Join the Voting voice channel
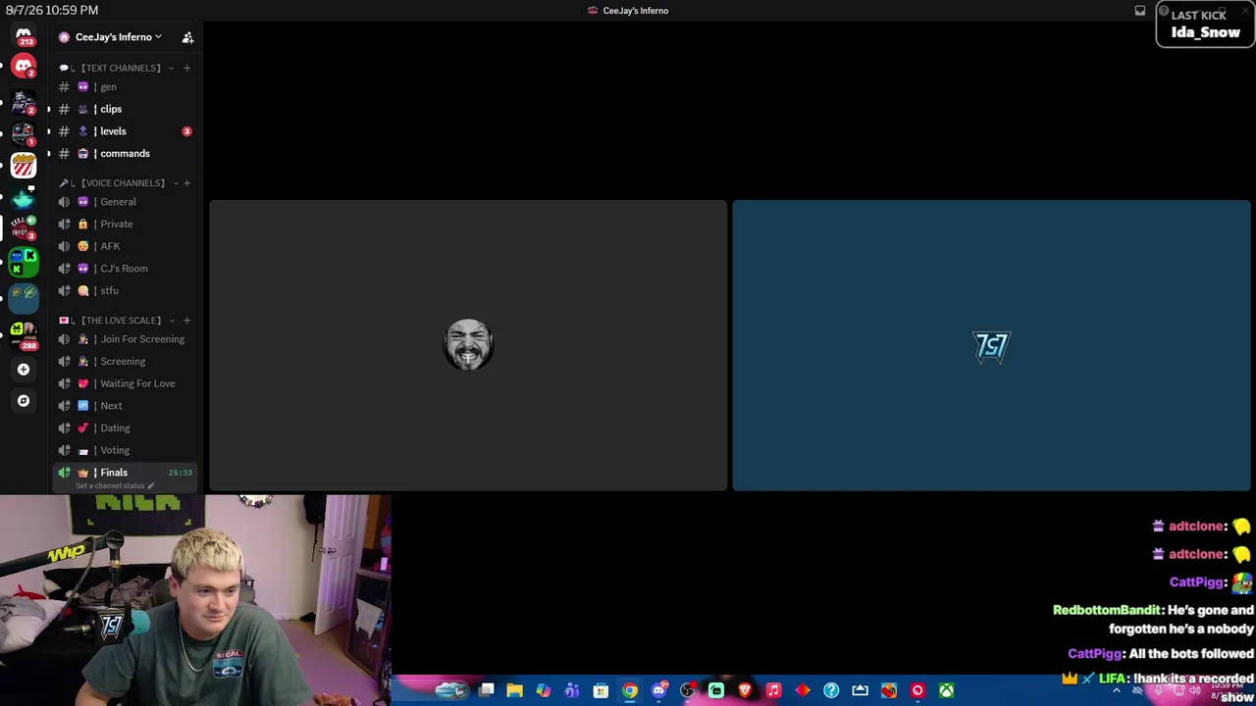The width and height of the screenshot is (1256, 706). pos(126,450)
